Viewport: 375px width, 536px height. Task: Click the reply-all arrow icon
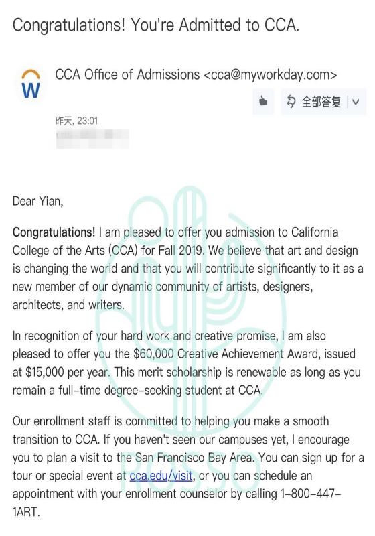[291, 102]
